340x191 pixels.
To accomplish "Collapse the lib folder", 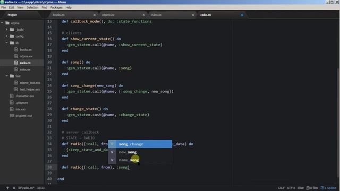I will click(6, 42).
